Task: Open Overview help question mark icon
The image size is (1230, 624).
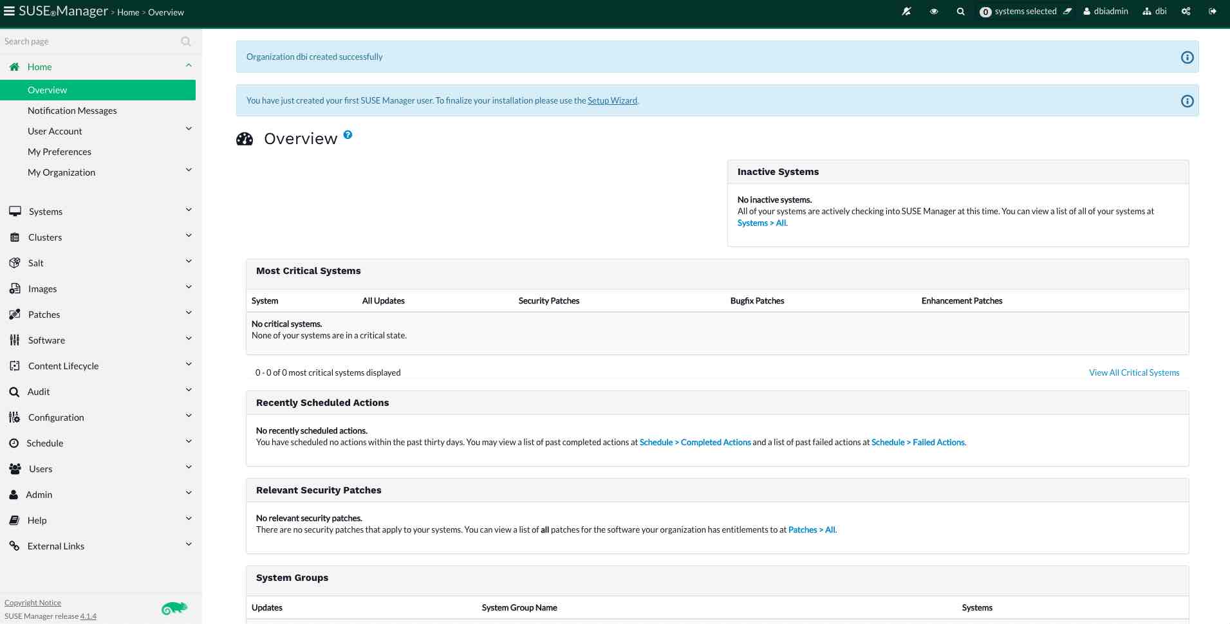Action: 348,134
